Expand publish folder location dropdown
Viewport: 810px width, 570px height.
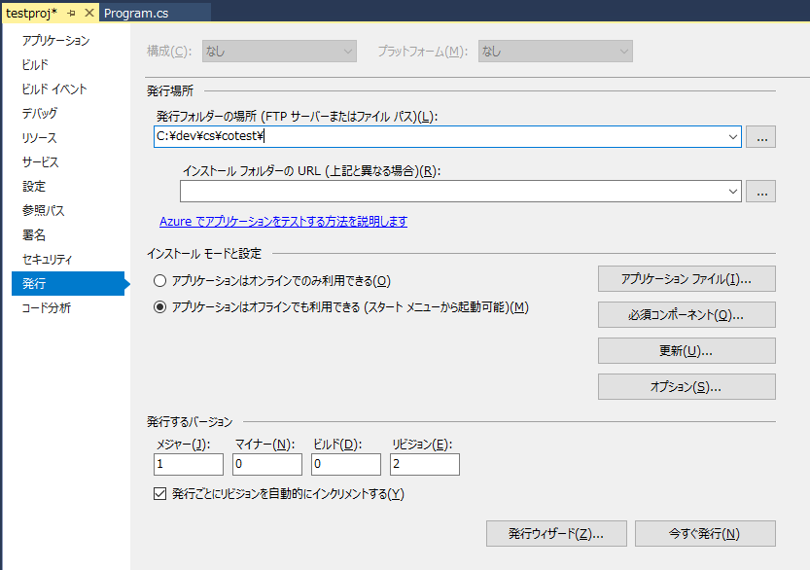click(732, 137)
